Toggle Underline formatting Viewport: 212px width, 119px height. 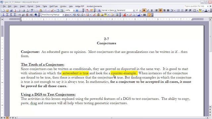pyautogui.click(x=152, y=10)
